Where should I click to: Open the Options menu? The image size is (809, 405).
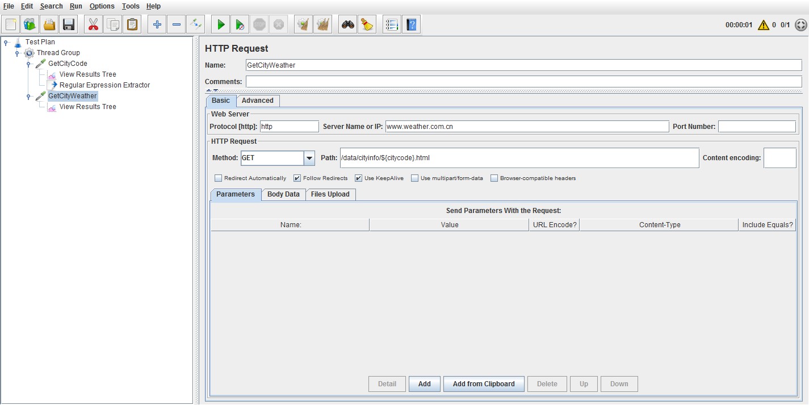102,6
